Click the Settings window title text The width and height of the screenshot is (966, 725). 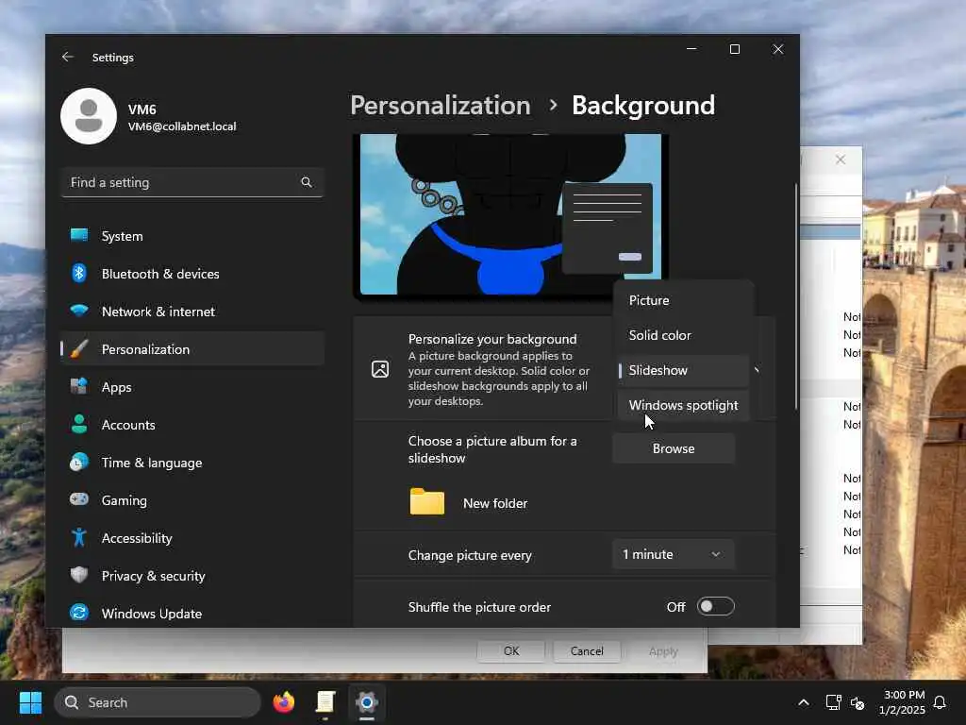(x=113, y=58)
